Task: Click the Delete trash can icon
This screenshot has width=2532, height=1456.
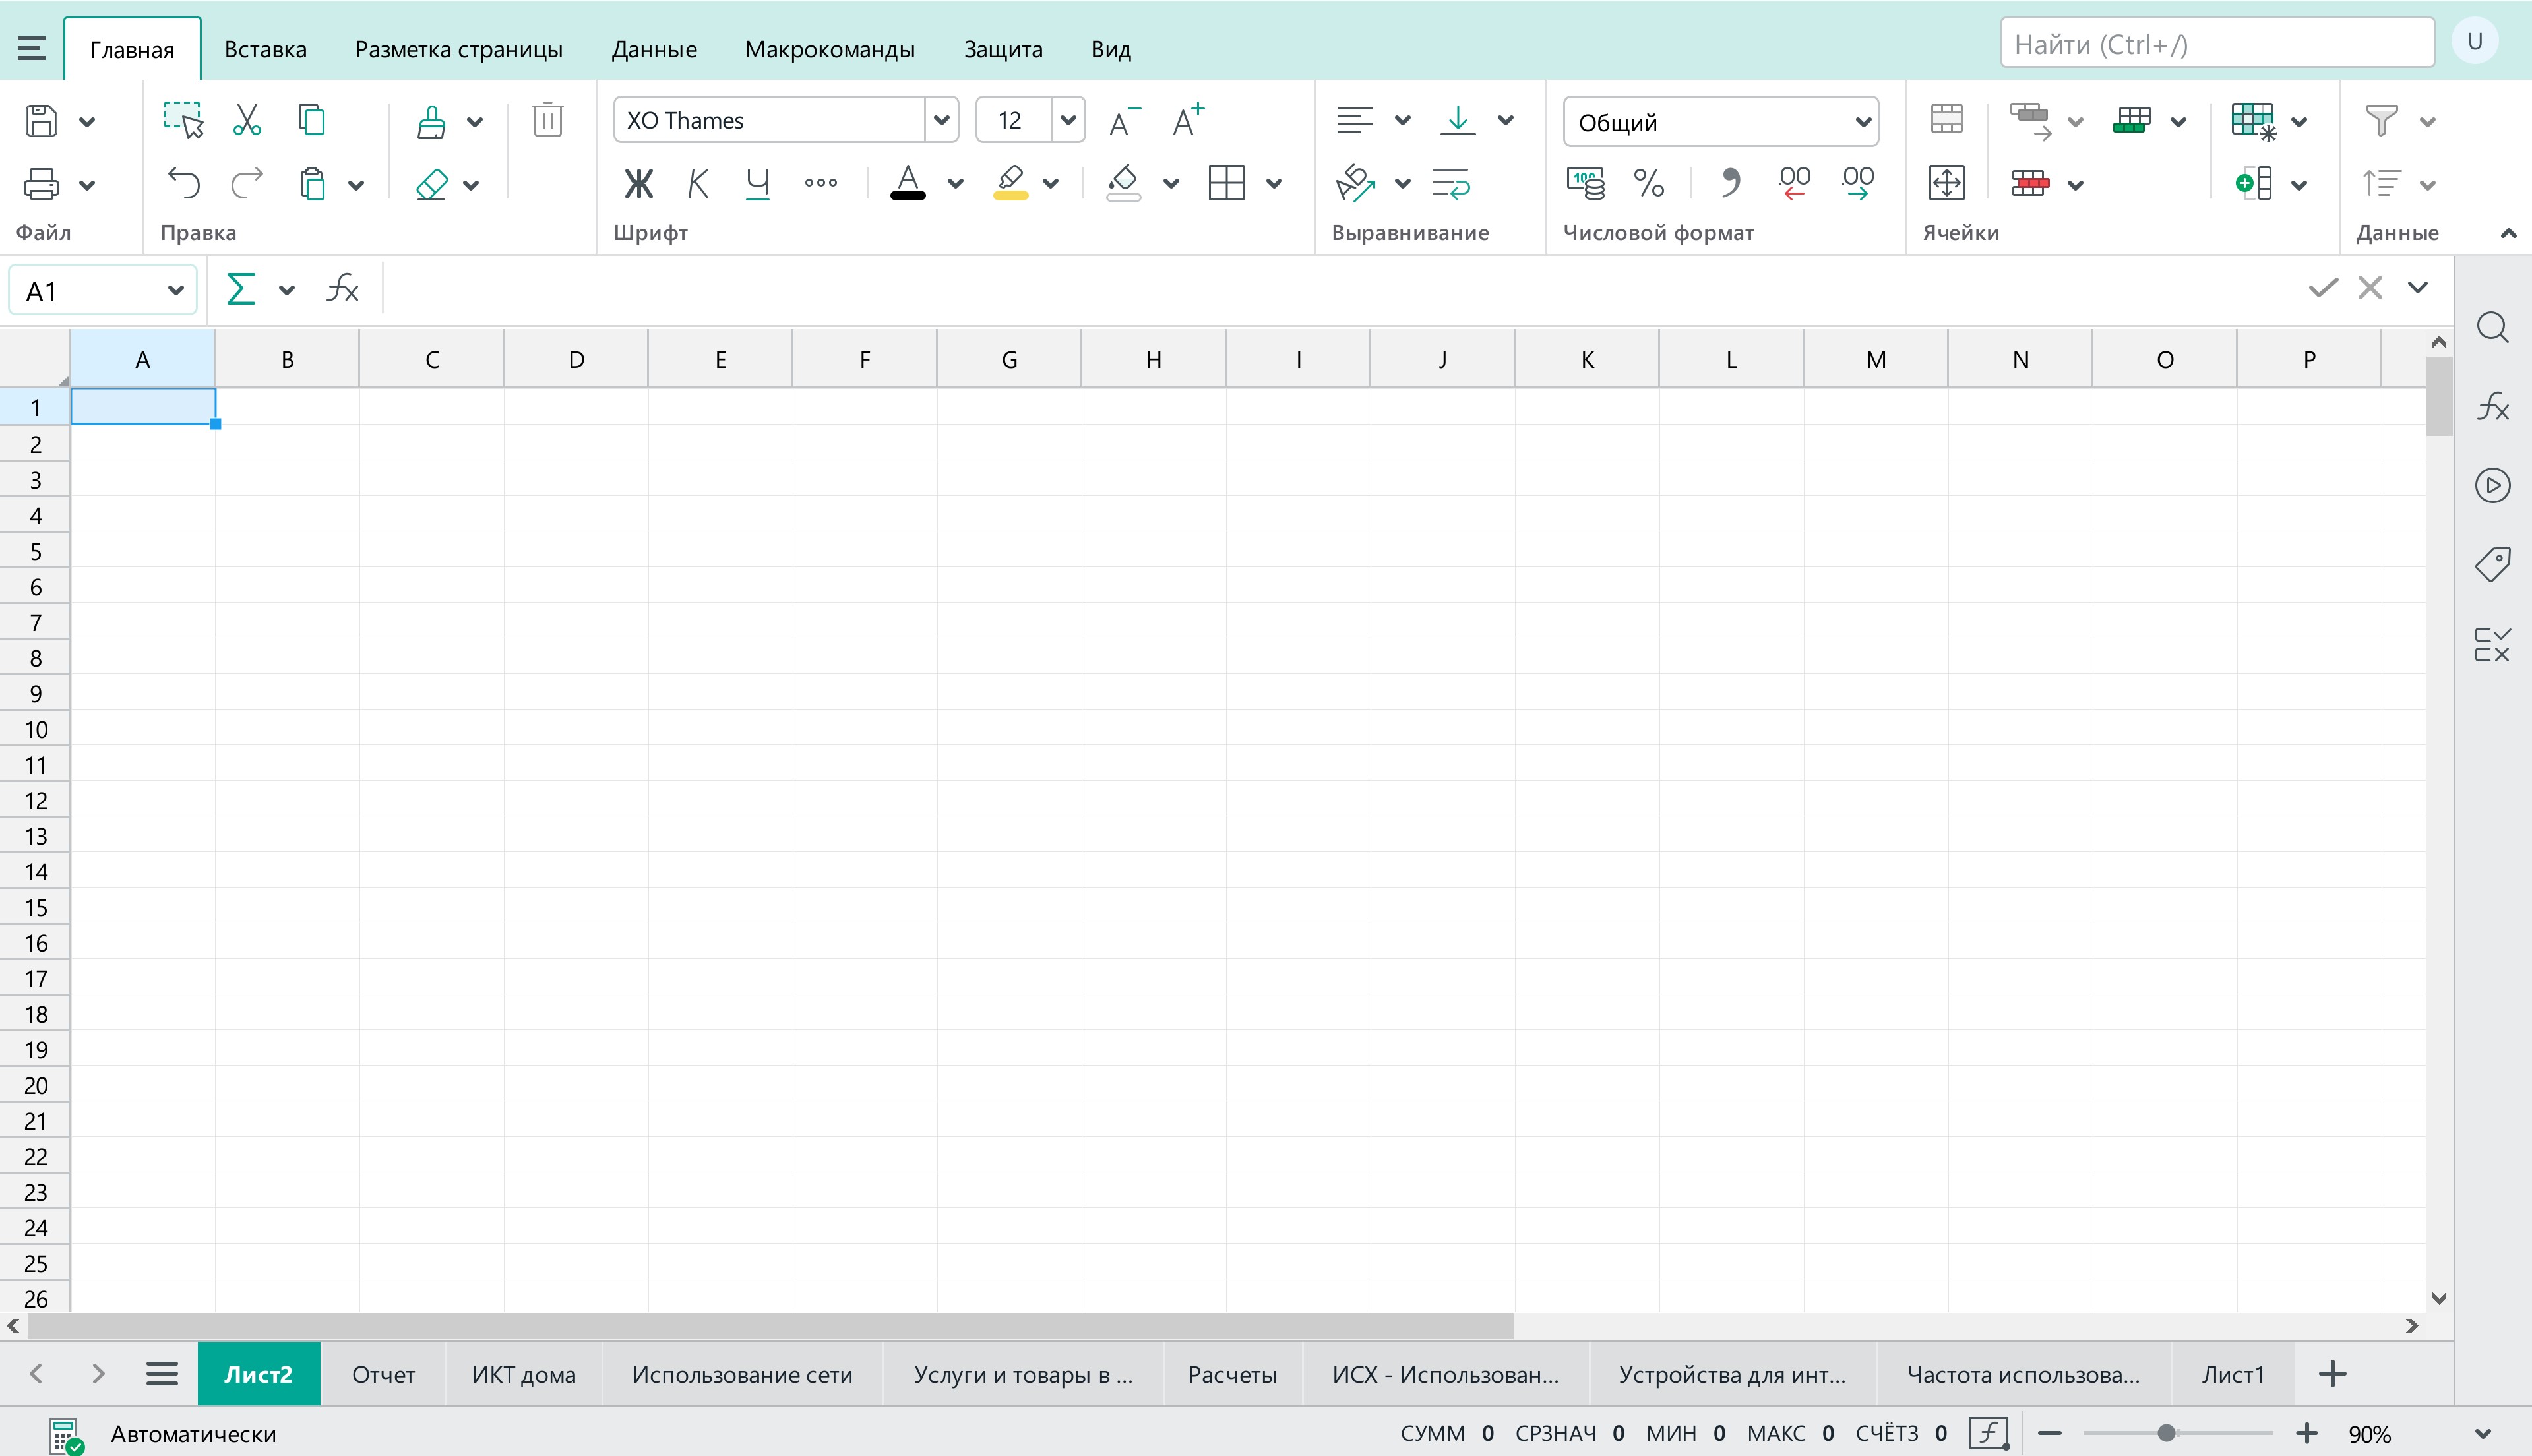Action: 547,119
